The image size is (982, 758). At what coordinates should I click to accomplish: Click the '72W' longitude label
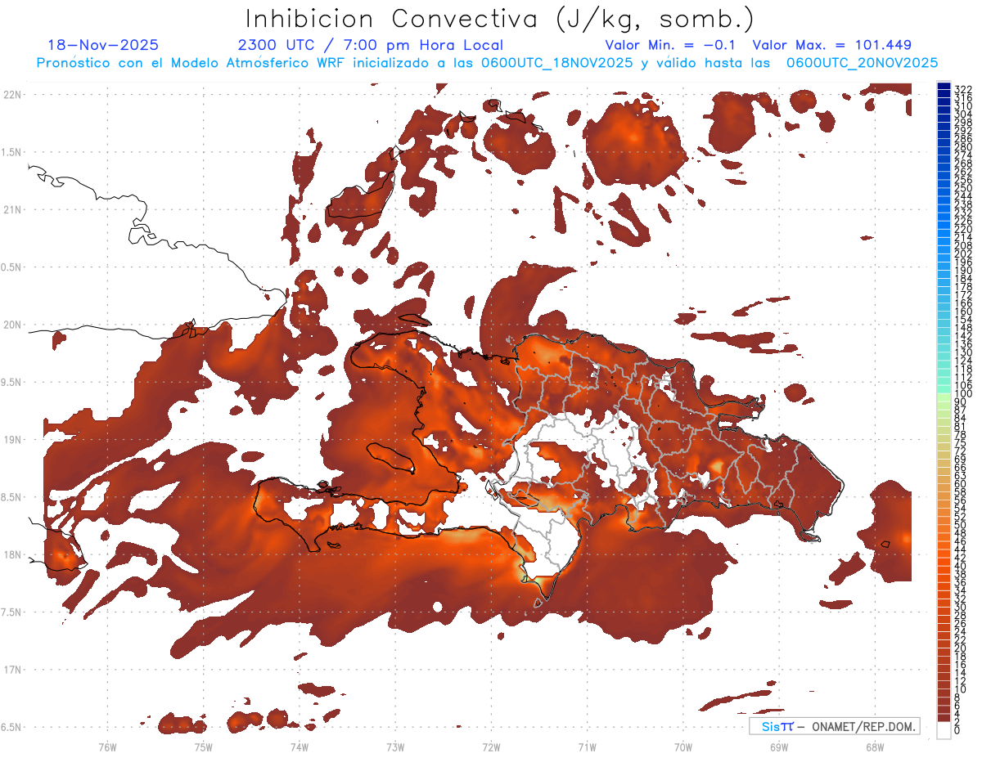click(x=491, y=747)
